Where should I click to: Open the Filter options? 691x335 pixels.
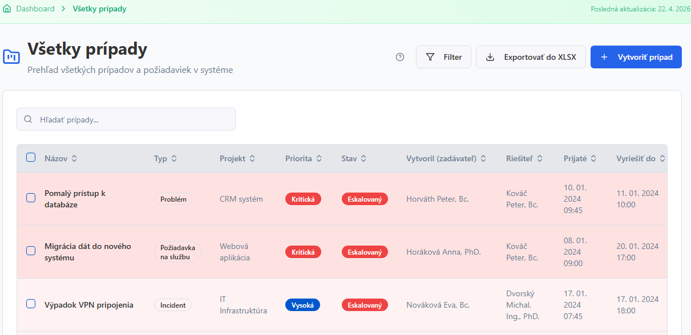443,57
